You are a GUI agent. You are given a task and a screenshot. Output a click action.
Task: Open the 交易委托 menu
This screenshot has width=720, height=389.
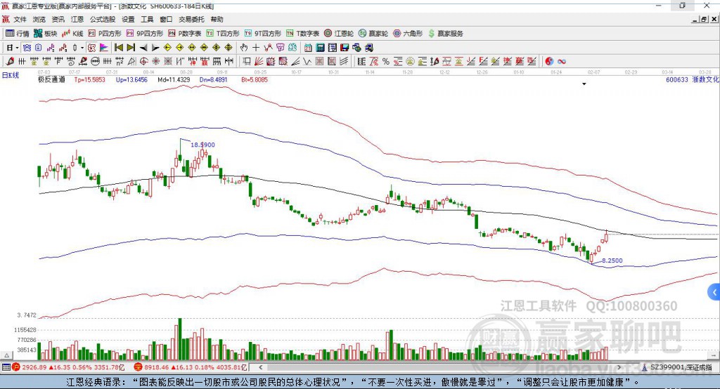(191, 19)
